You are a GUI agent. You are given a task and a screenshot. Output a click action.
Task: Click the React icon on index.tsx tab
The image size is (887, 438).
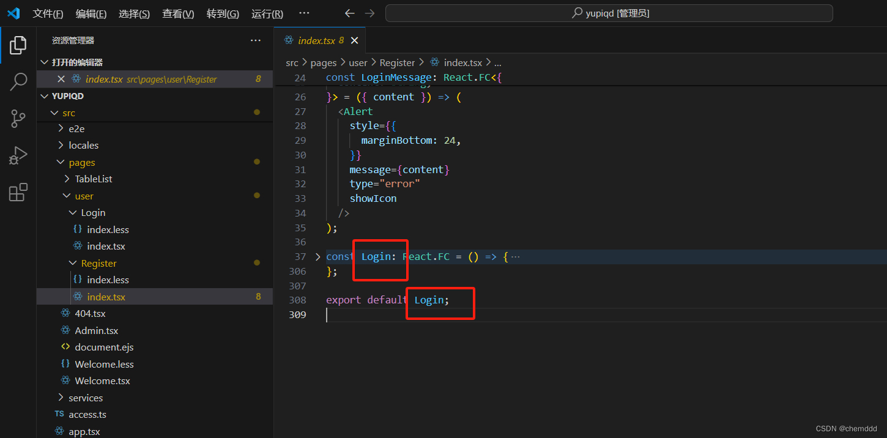[x=289, y=40]
